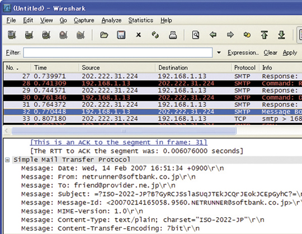Screen dimensions: 302x234
Task: Start a new live capture icon
Action: pos(46,35)
